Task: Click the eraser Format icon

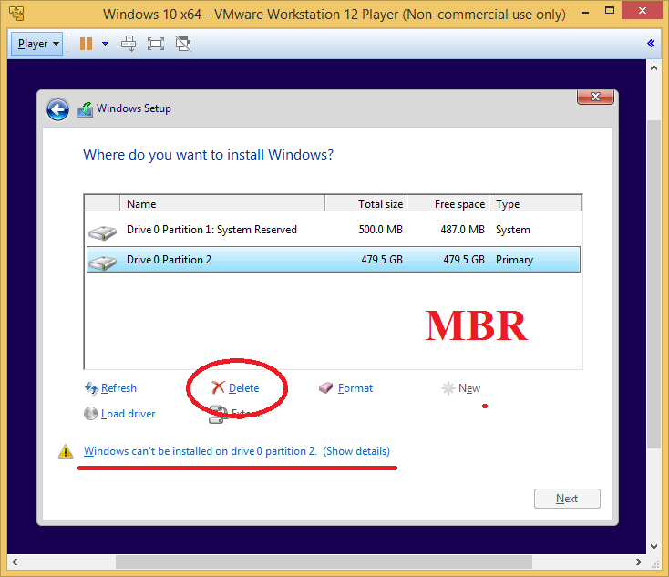Action: pyautogui.click(x=325, y=388)
